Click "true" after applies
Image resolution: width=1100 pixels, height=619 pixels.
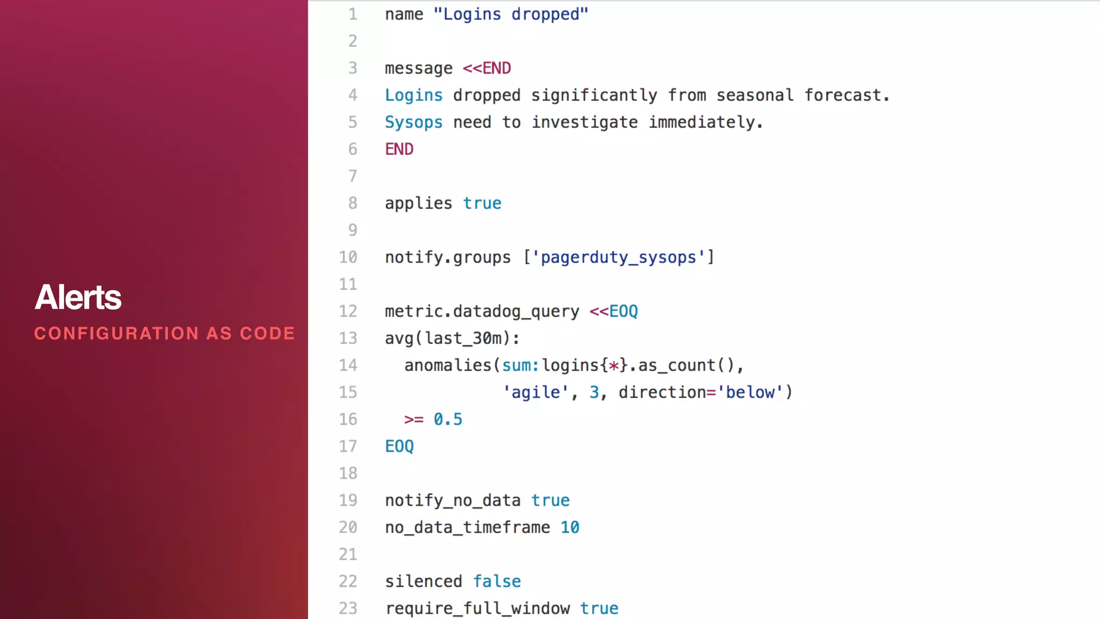482,204
